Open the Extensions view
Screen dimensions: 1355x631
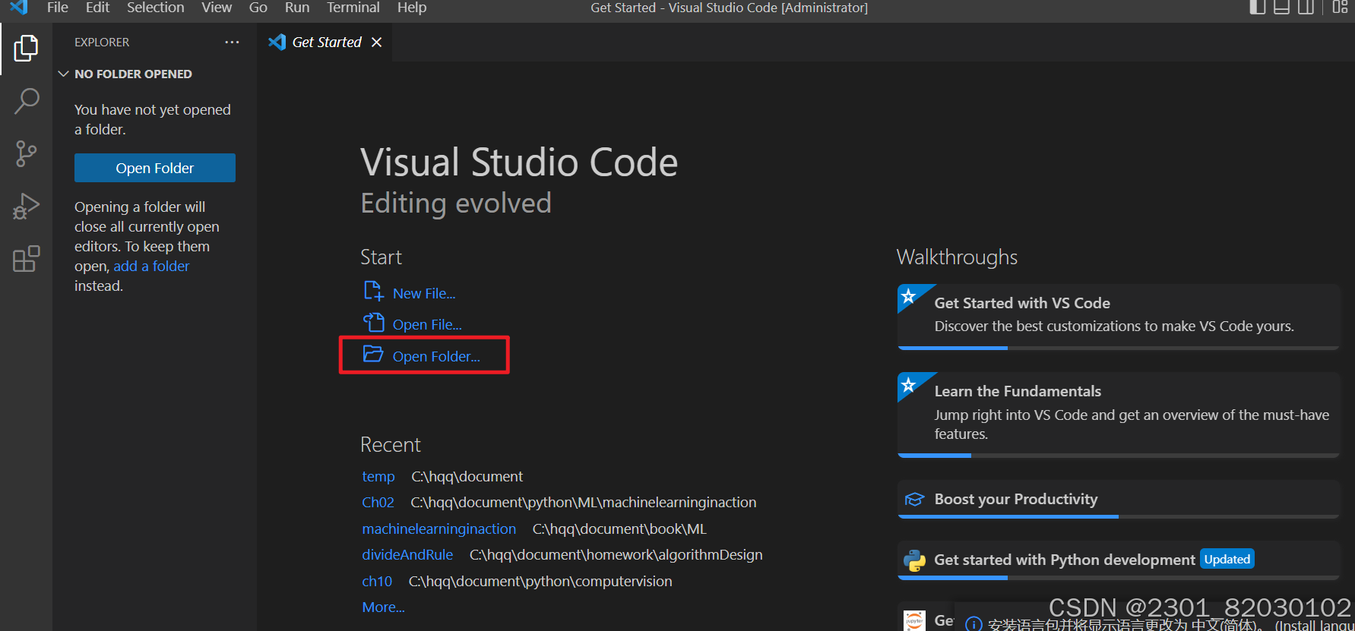click(26, 259)
